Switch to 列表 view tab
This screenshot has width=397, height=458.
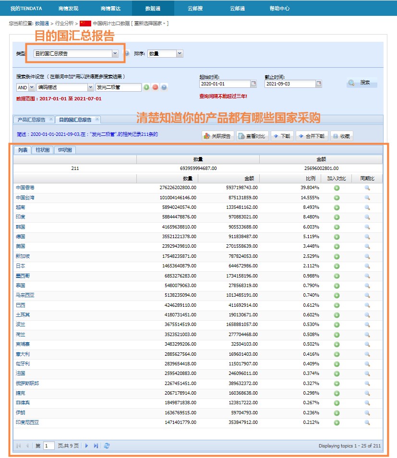point(23,150)
